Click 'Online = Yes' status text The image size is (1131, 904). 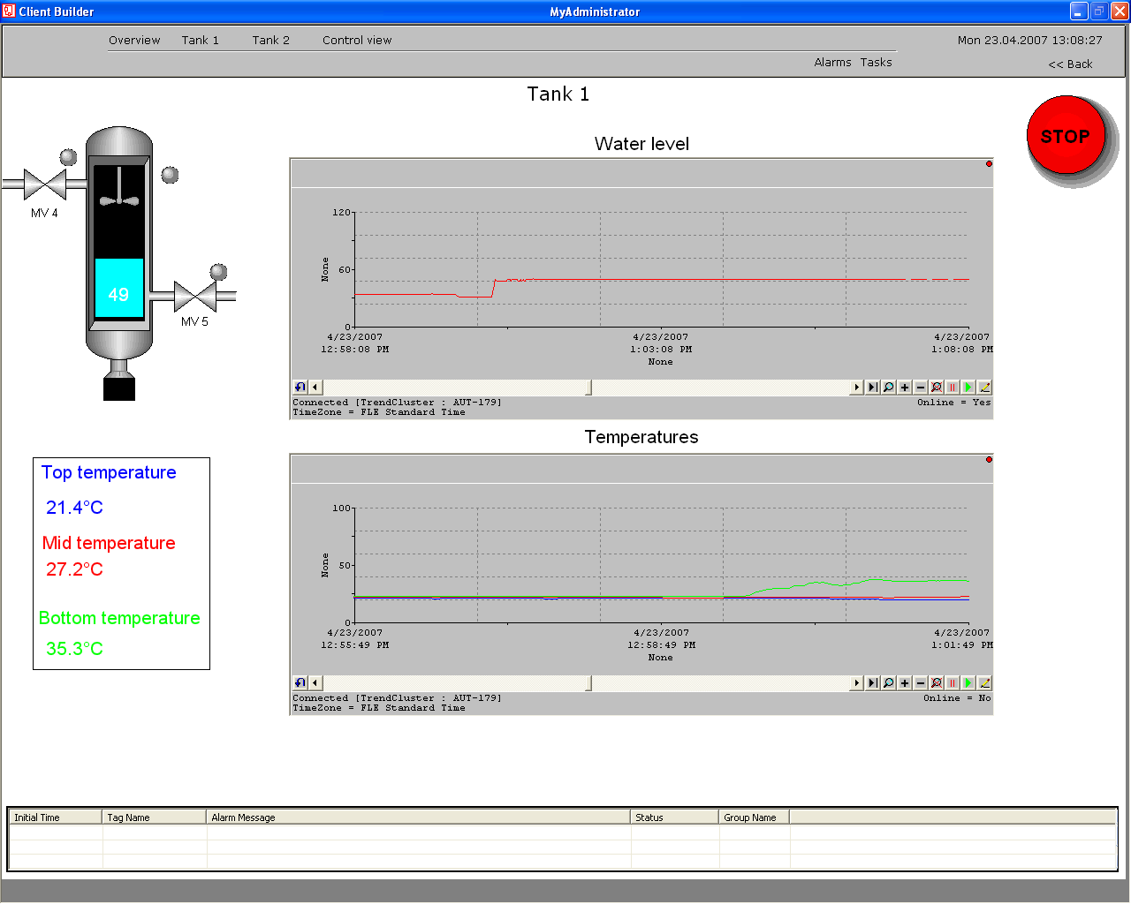tap(954, 403)
